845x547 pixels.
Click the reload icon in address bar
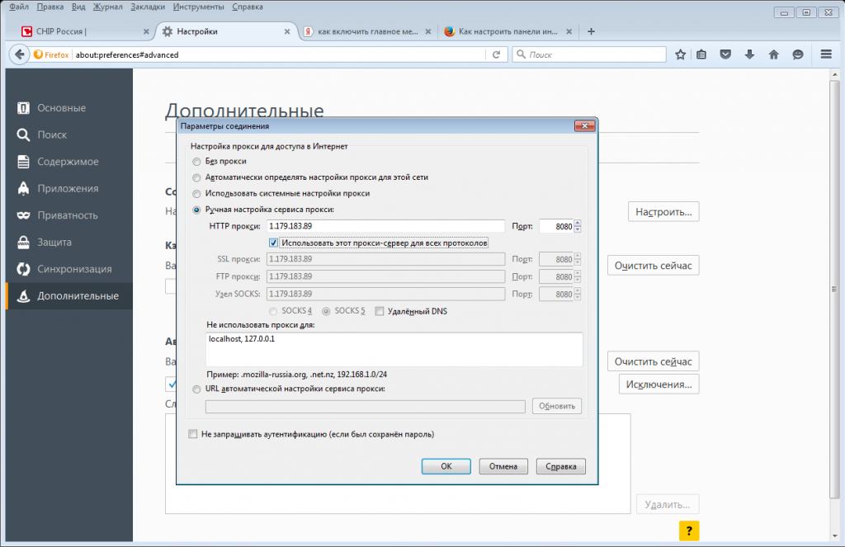[x=496, y=54]
